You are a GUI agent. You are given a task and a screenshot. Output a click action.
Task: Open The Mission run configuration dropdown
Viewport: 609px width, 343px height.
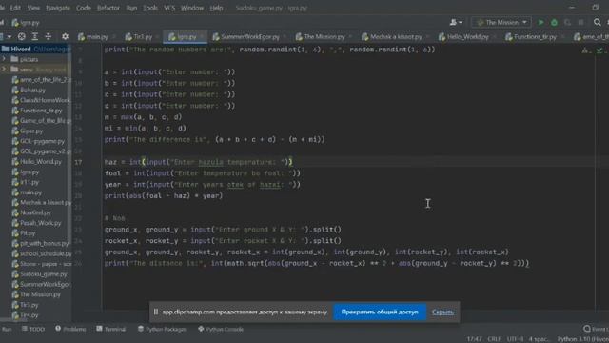coord(501,23)
